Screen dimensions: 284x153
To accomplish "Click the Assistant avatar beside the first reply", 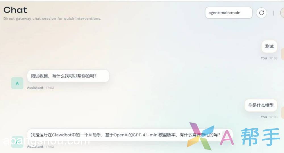I will [x=17, y=83].
